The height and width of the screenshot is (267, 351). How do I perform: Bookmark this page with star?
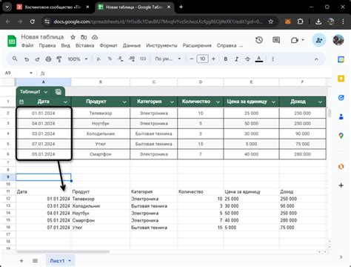271,22
